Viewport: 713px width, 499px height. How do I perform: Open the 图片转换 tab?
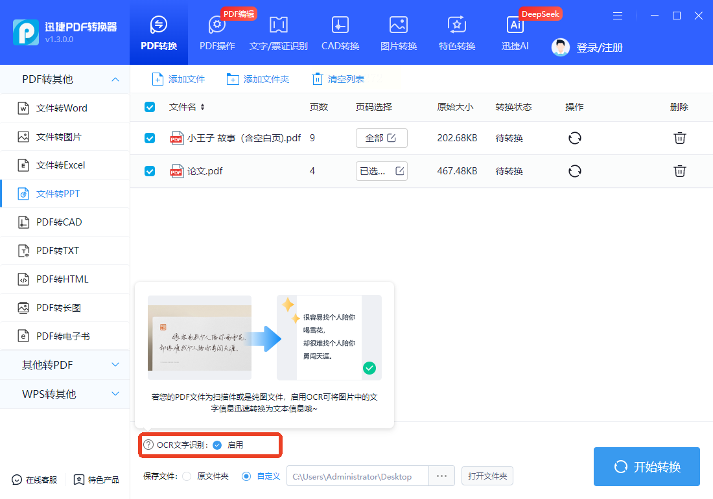point(399,33)
